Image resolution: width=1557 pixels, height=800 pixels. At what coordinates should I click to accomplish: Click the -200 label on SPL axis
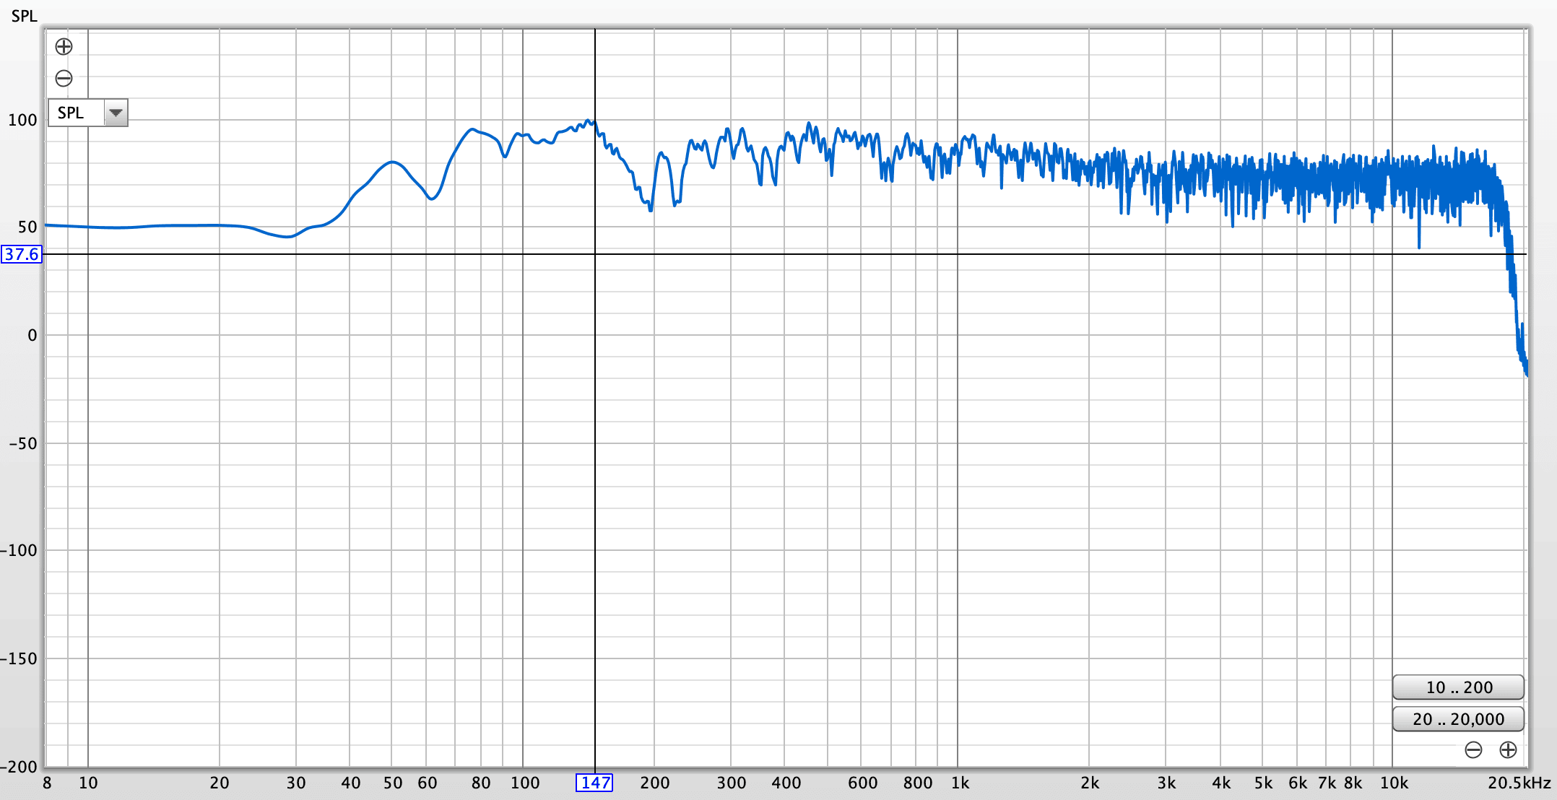click(19, 767)
